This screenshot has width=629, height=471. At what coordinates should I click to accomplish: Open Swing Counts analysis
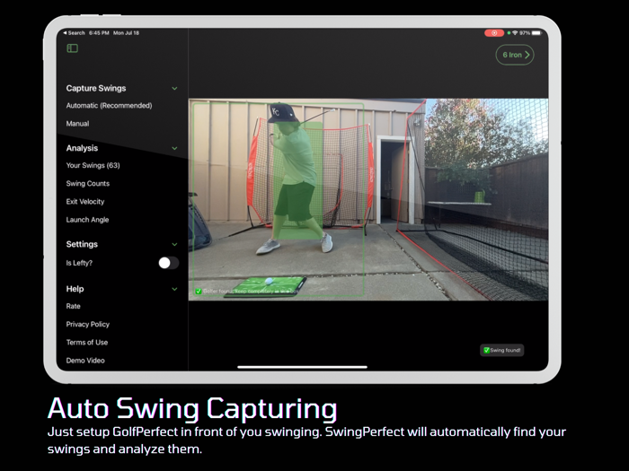88,184
